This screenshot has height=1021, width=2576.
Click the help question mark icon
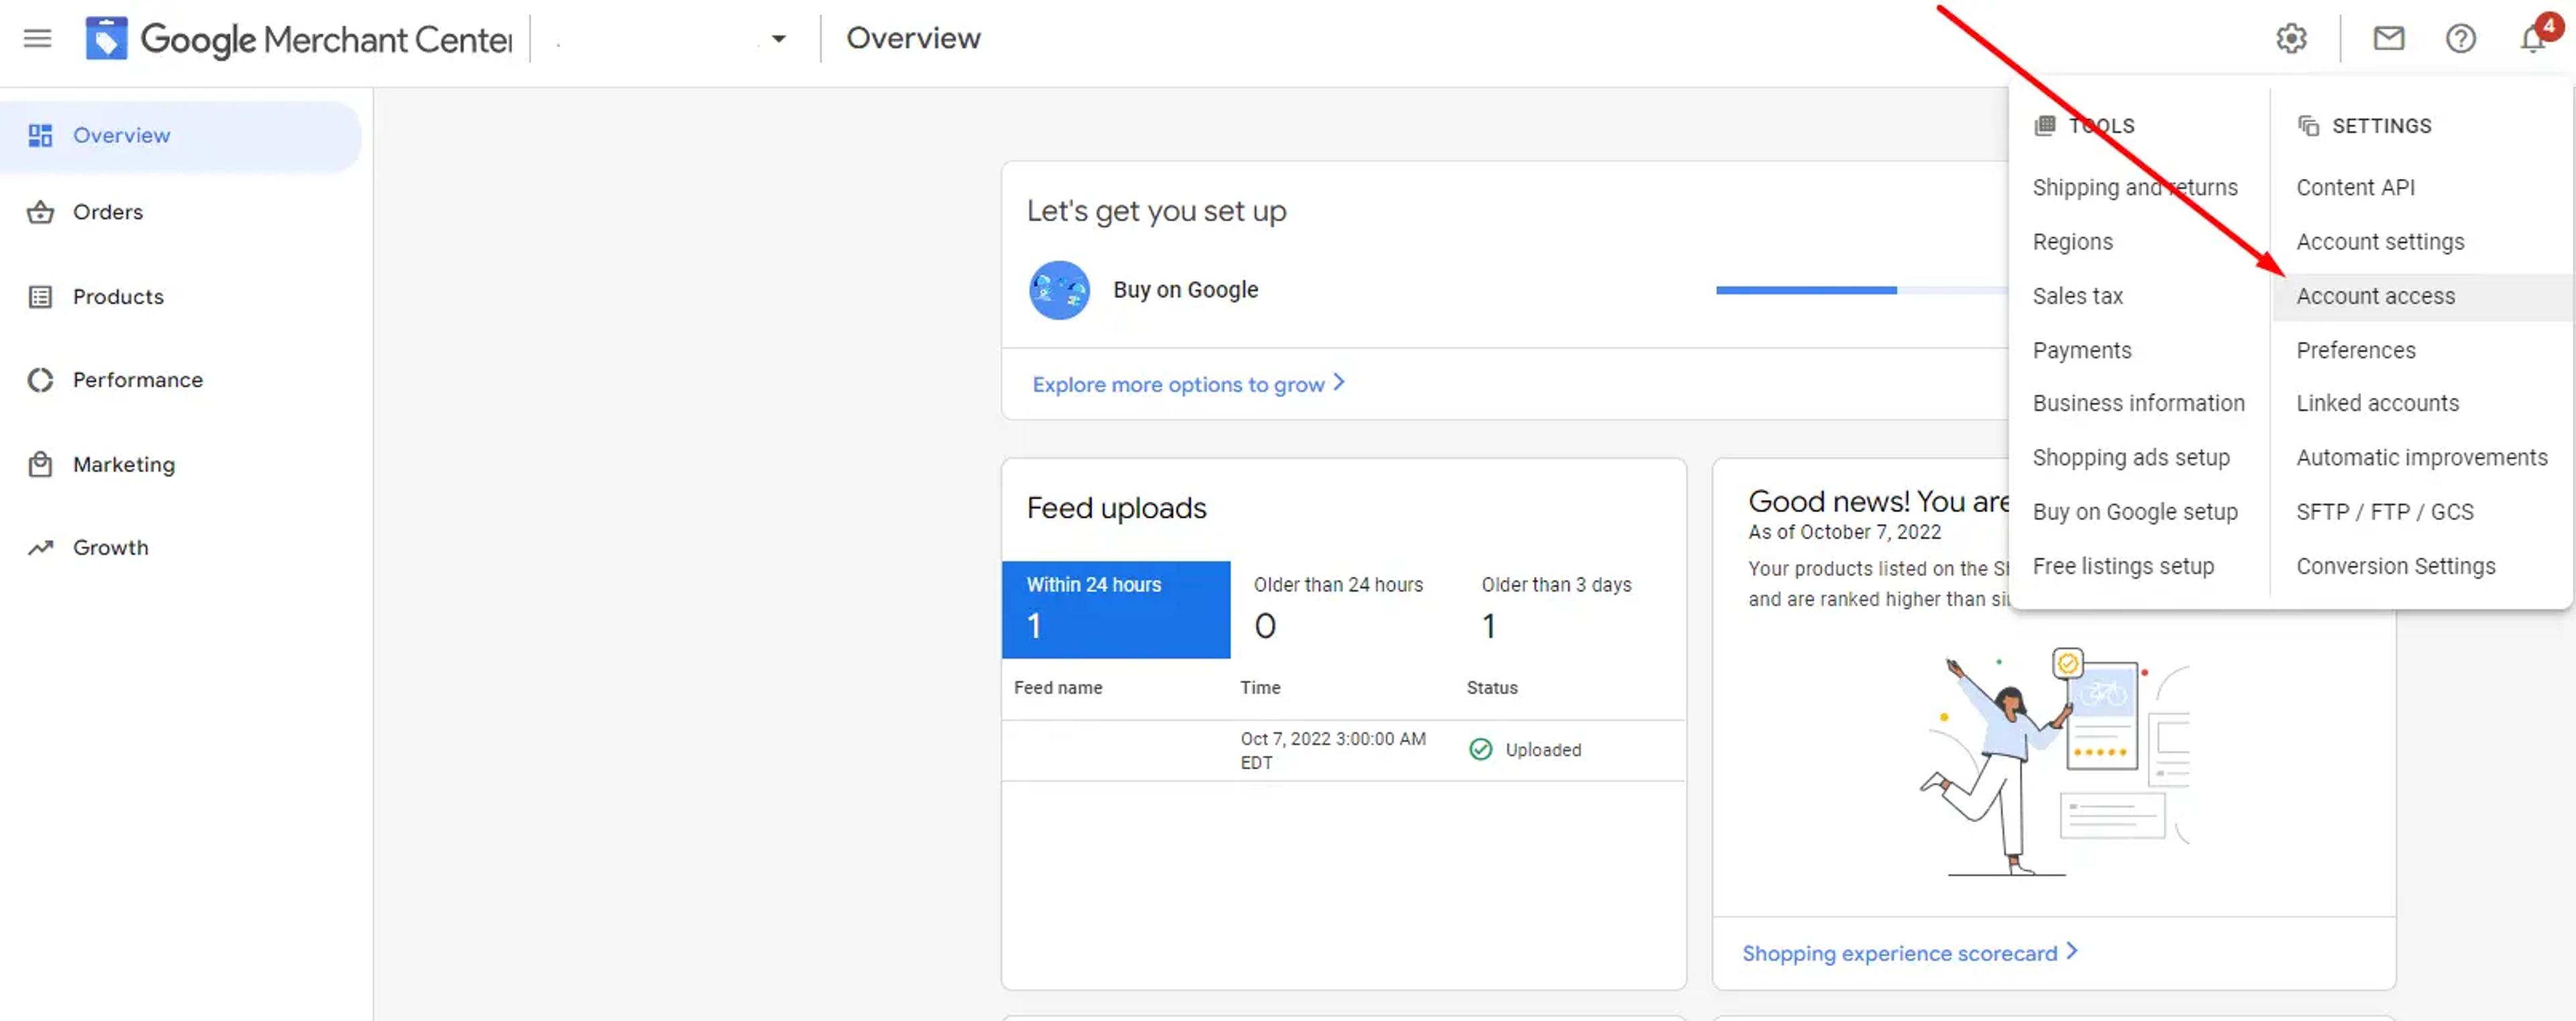click(x=2460, y=39)
